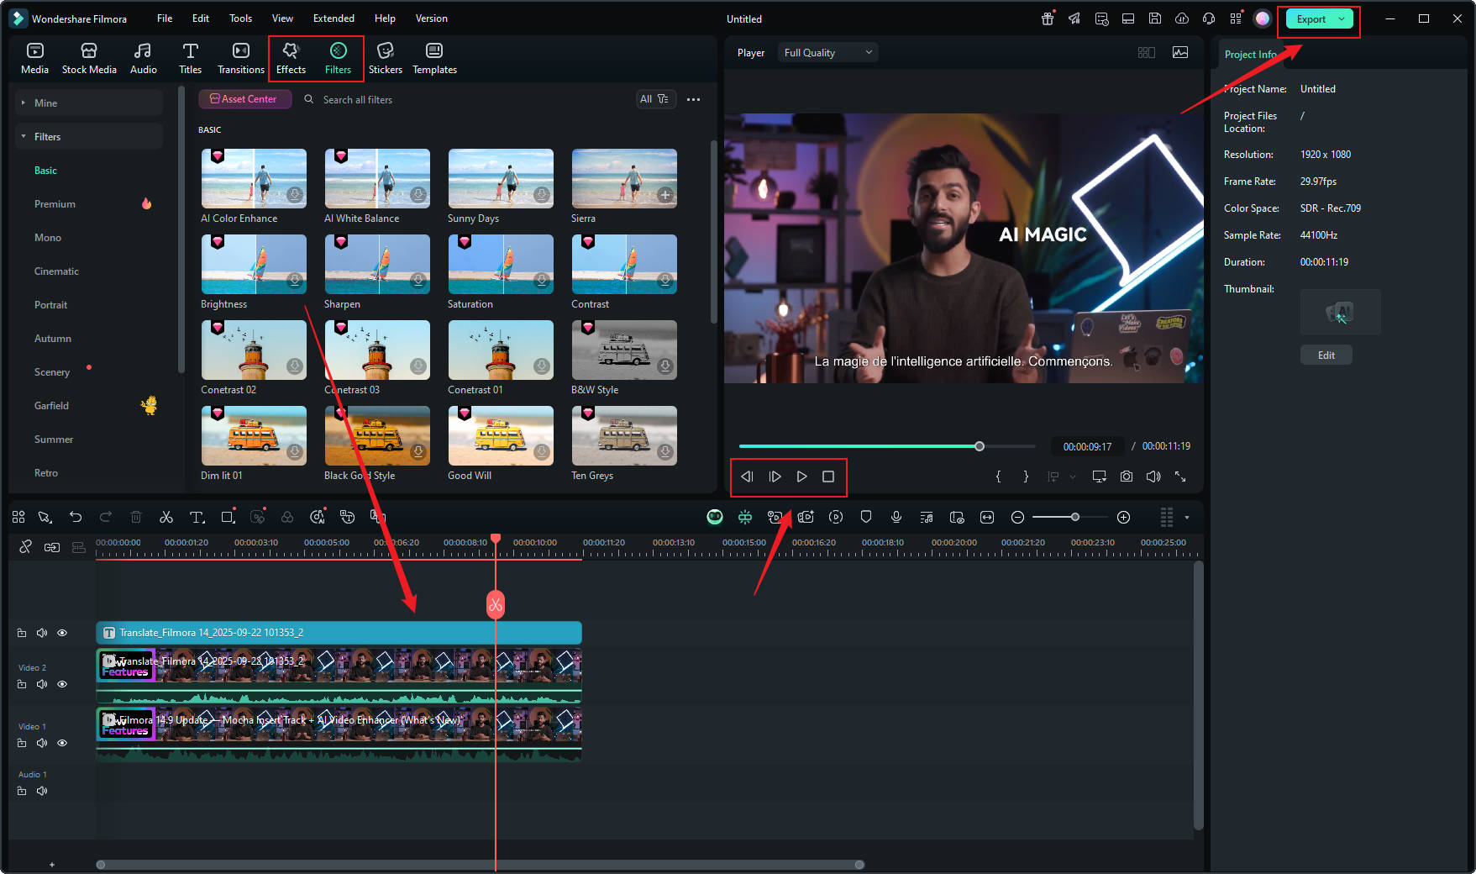This screenshot has height=874, width=1476.
Task: Click the Search all filters field
Action: 465,99
